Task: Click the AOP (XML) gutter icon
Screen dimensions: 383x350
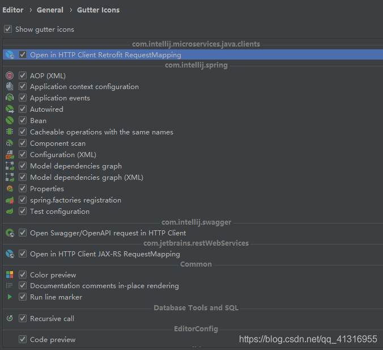Action: click(10, 75)
